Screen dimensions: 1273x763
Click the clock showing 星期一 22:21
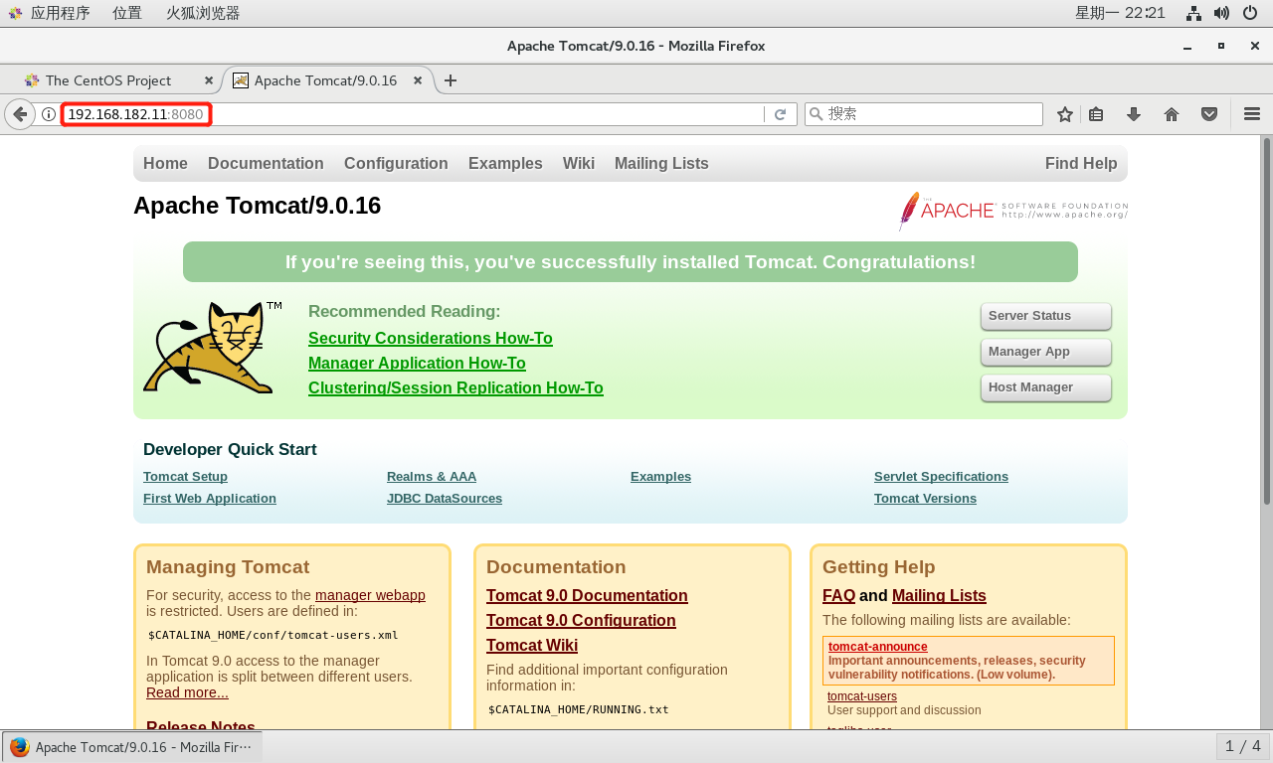[x=1120, y=13]
